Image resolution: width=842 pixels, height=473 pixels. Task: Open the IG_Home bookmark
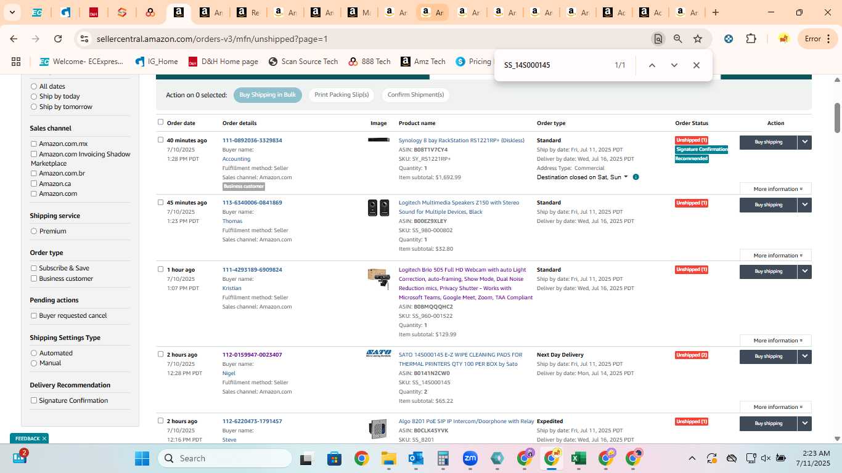click(x=157, y=62)
